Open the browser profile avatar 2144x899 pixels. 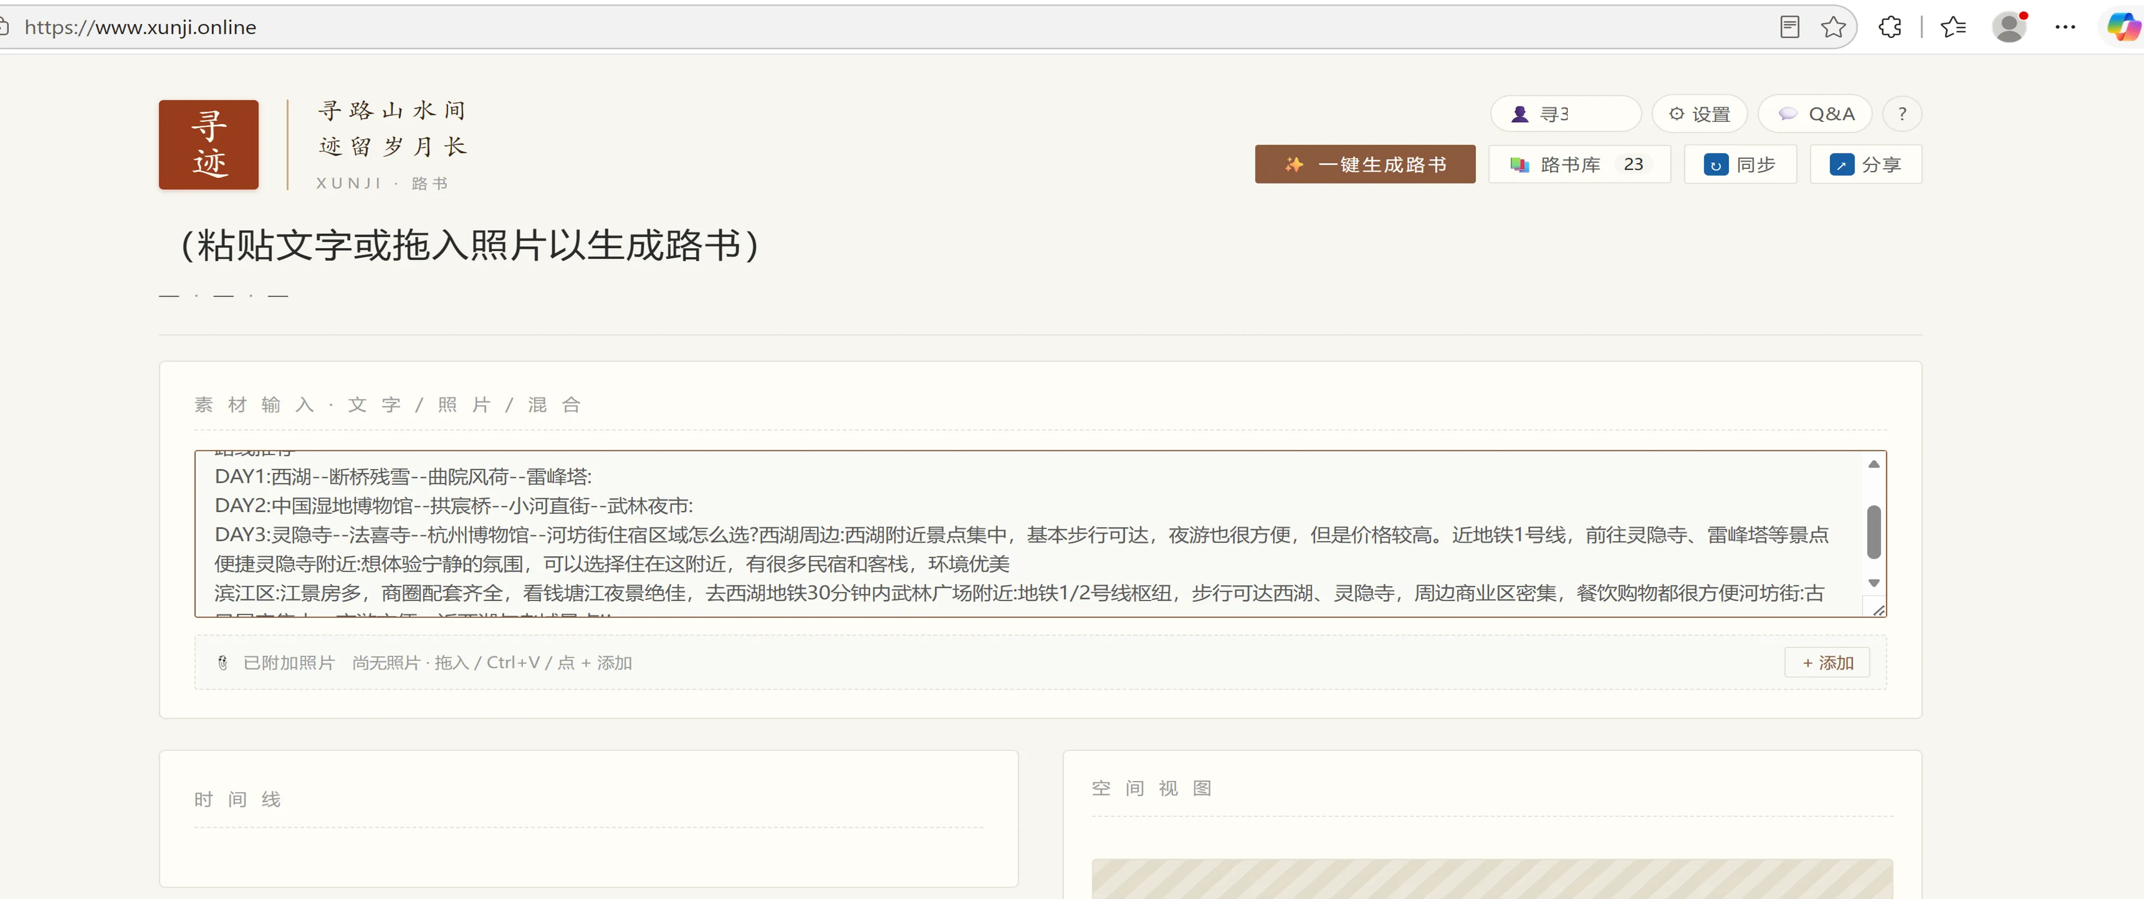2009,27
